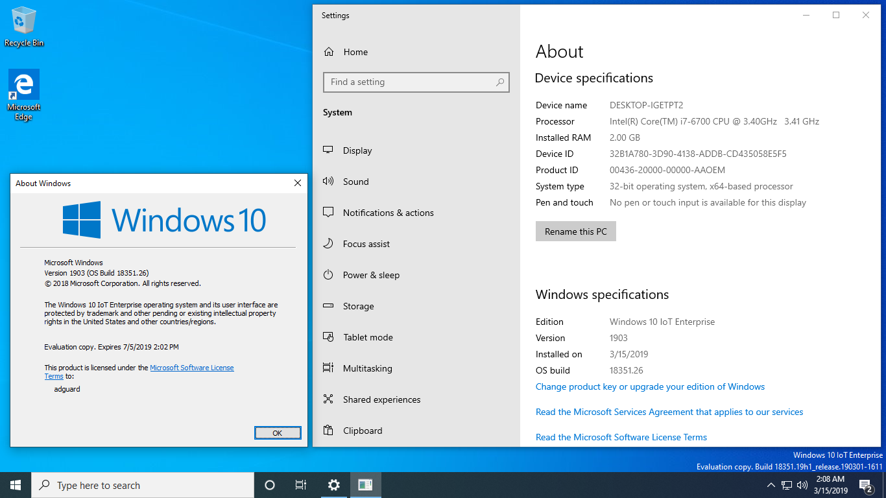Click the Home icon in Settings
This screenshot has height=498, width=886.
(329, 52)
